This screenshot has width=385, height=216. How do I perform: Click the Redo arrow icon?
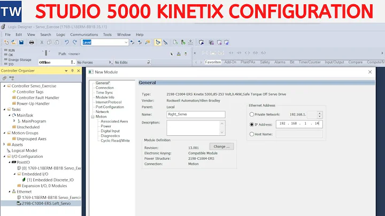[75, 42]
